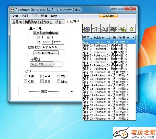
Task: Choose 箱子 5 from the box list
Action: click(x=106, y=55)
